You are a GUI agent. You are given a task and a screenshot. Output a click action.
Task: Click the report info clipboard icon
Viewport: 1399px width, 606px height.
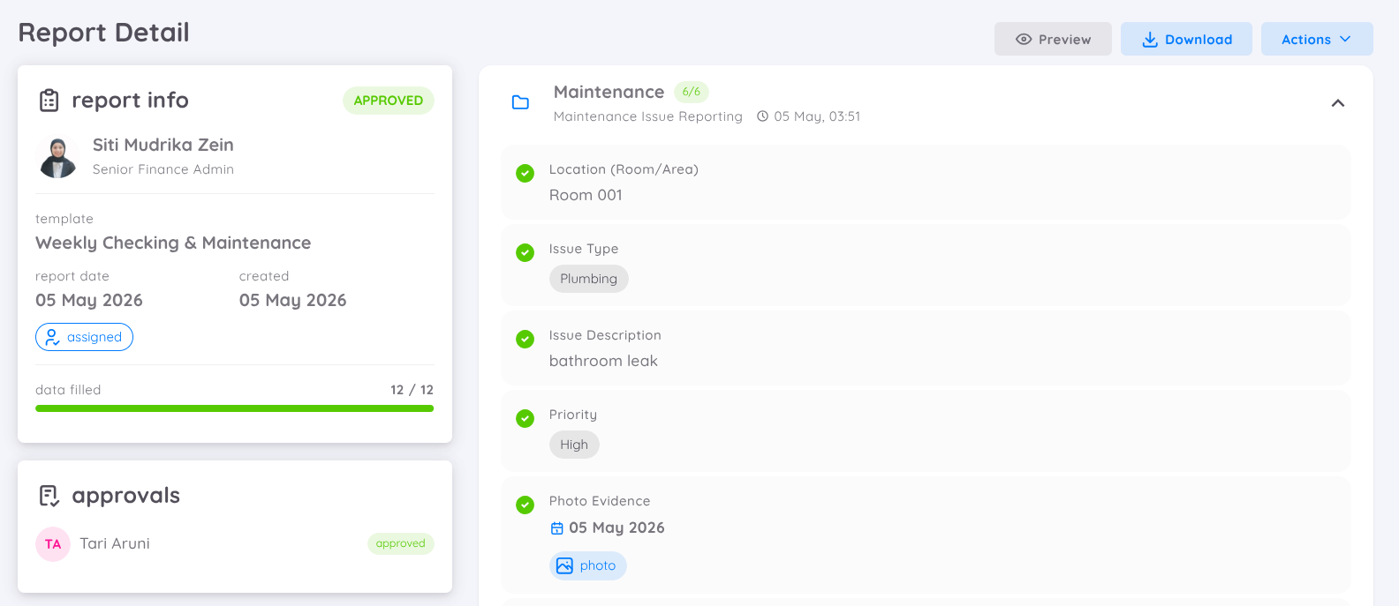(x=49, y=101)
